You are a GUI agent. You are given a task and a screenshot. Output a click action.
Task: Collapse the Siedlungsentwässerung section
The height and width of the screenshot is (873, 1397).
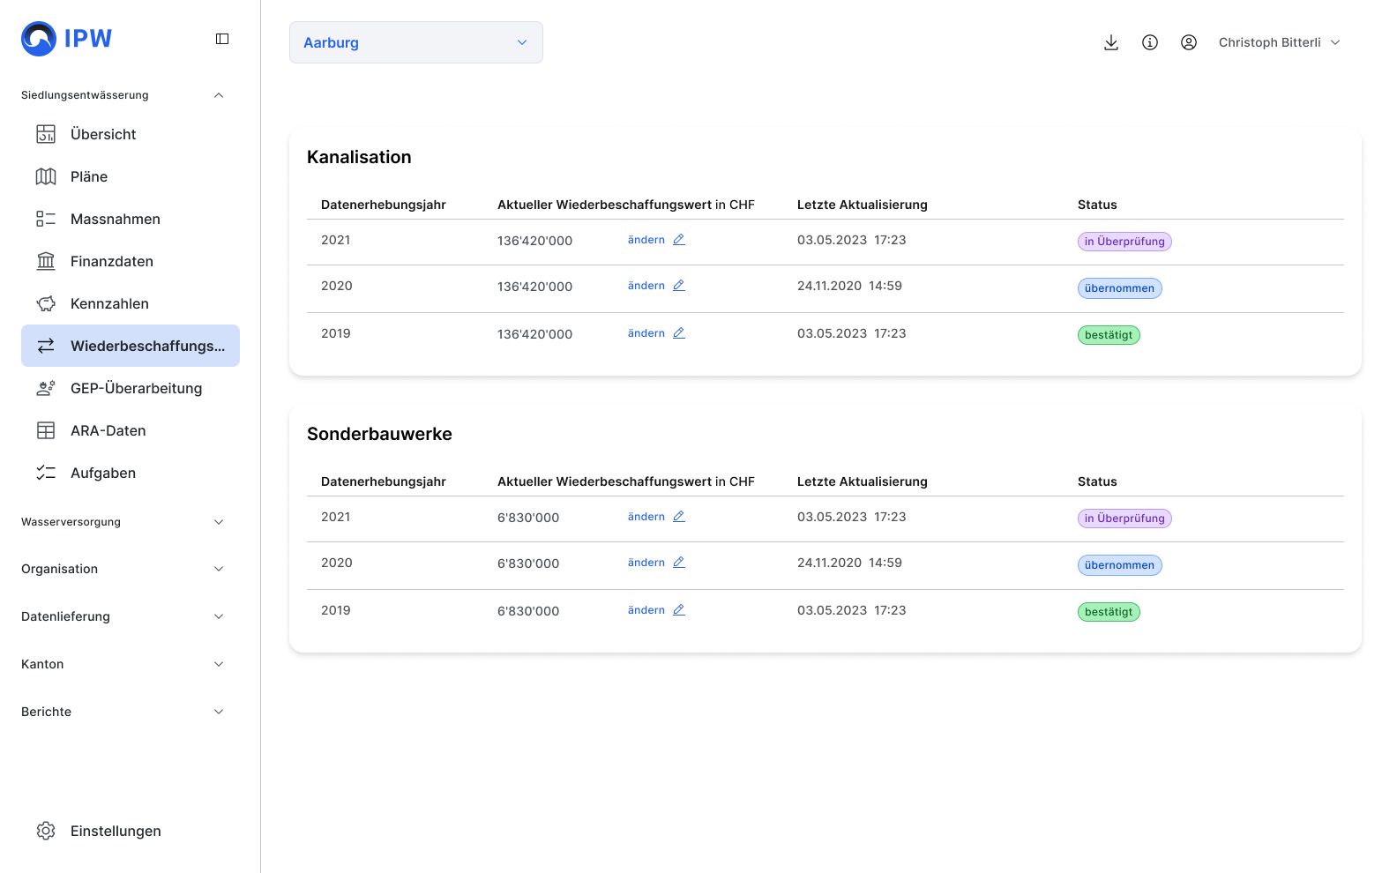tap(219, 95)
